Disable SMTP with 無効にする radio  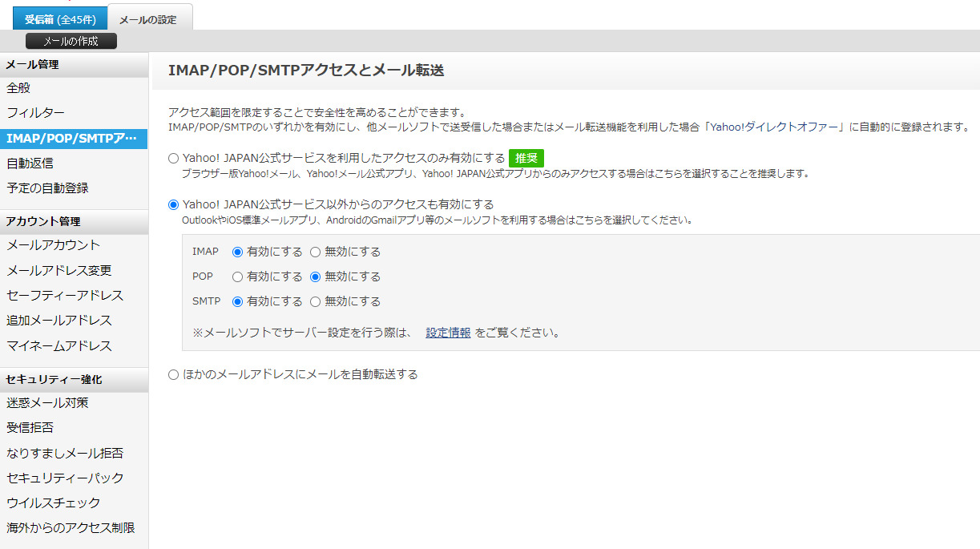pyautogui.click(x=315, y=302)
